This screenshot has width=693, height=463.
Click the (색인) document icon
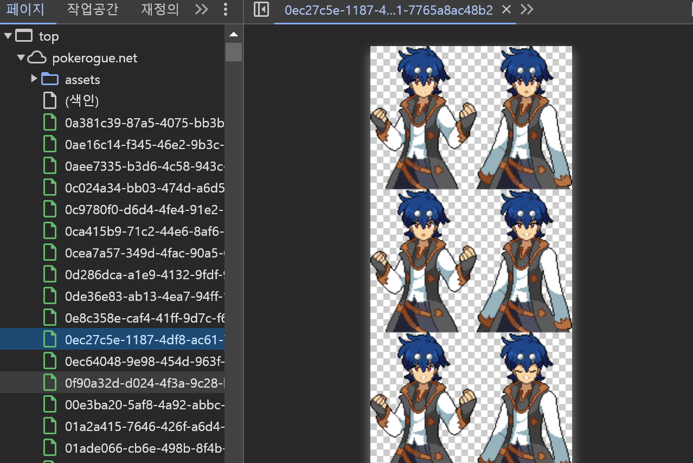coord(50,101)
